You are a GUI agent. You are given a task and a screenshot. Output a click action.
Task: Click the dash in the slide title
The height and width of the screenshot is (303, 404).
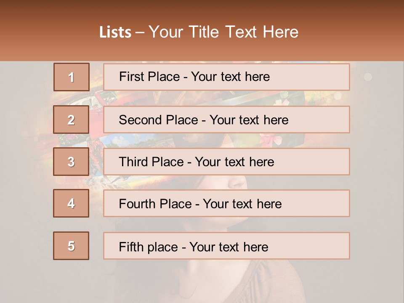point(140,32)
